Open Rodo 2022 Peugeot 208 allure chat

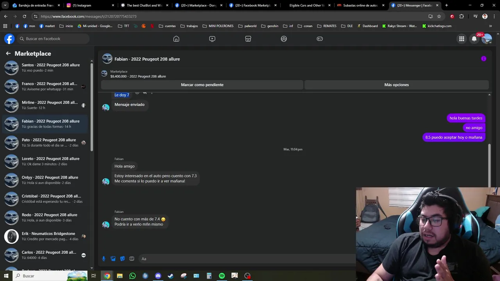(x=46, y=217)
